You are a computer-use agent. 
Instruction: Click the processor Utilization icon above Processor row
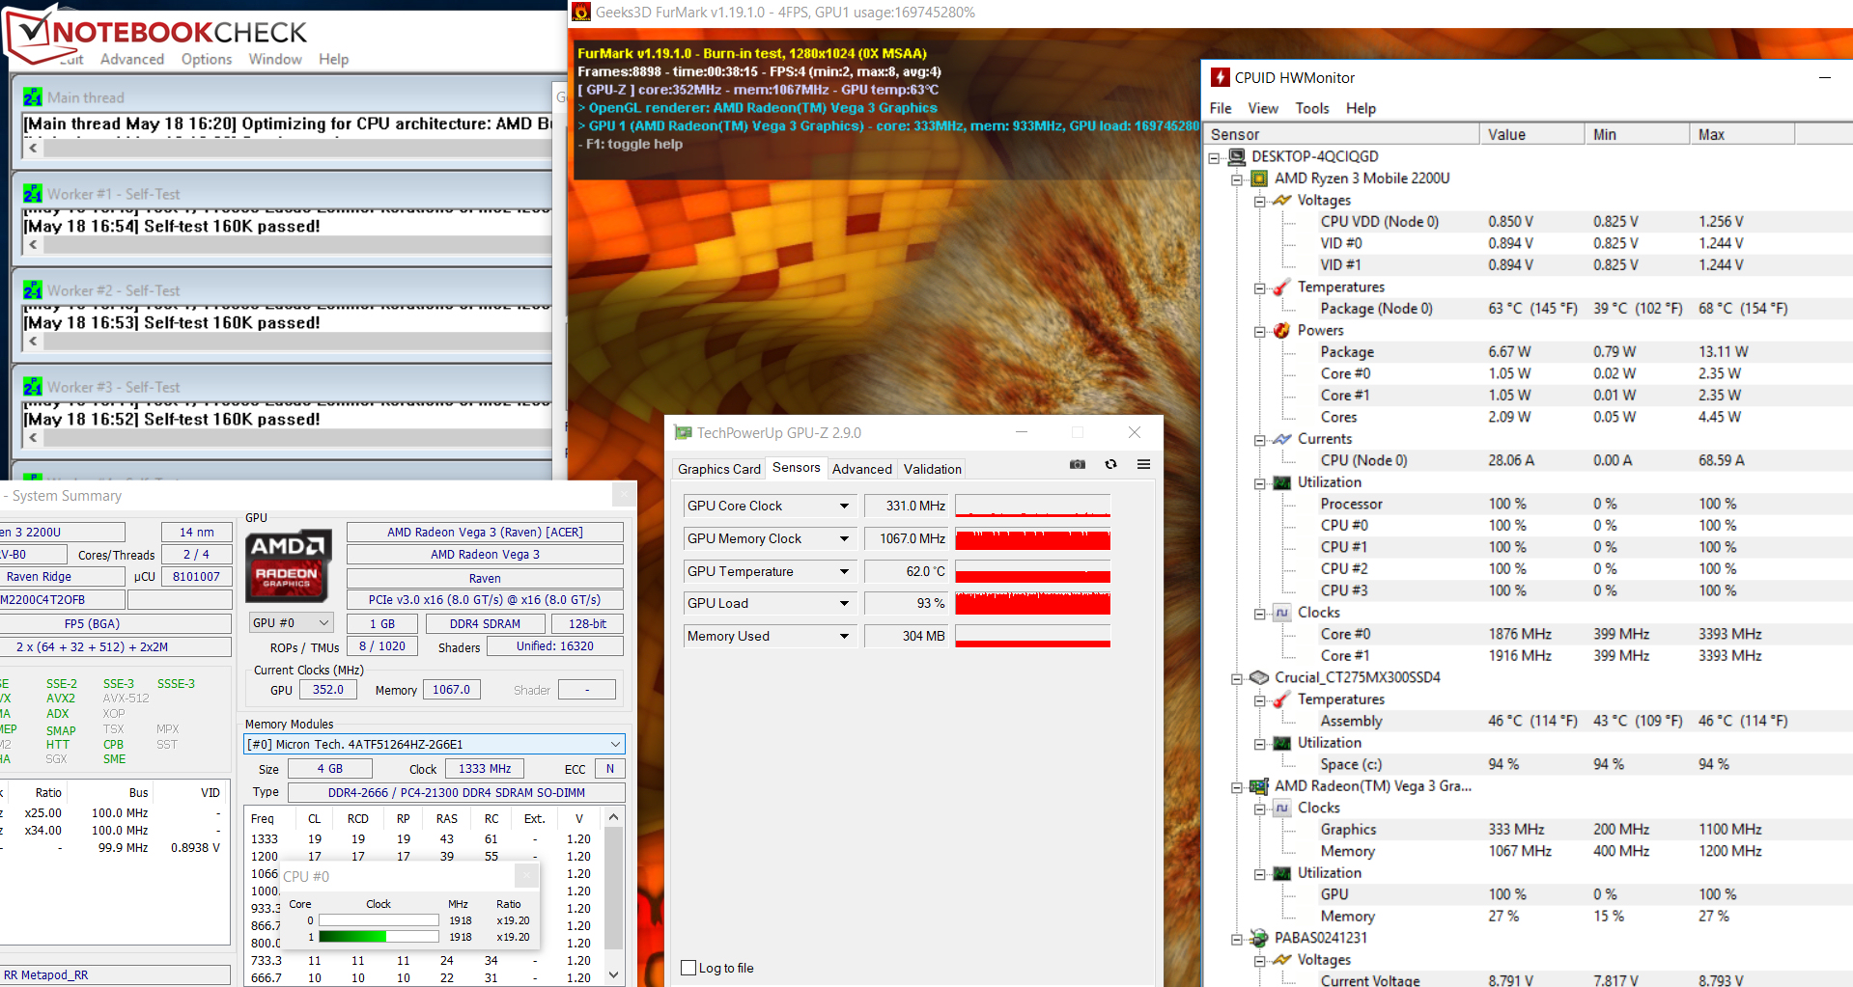click(1282, 482)
